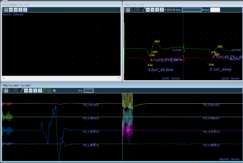The width and height of the screenshot is (243, 163).
Task: Click the '2uV/D 10ms/D' scale in right SEP half
Action: tap(230, 79)
